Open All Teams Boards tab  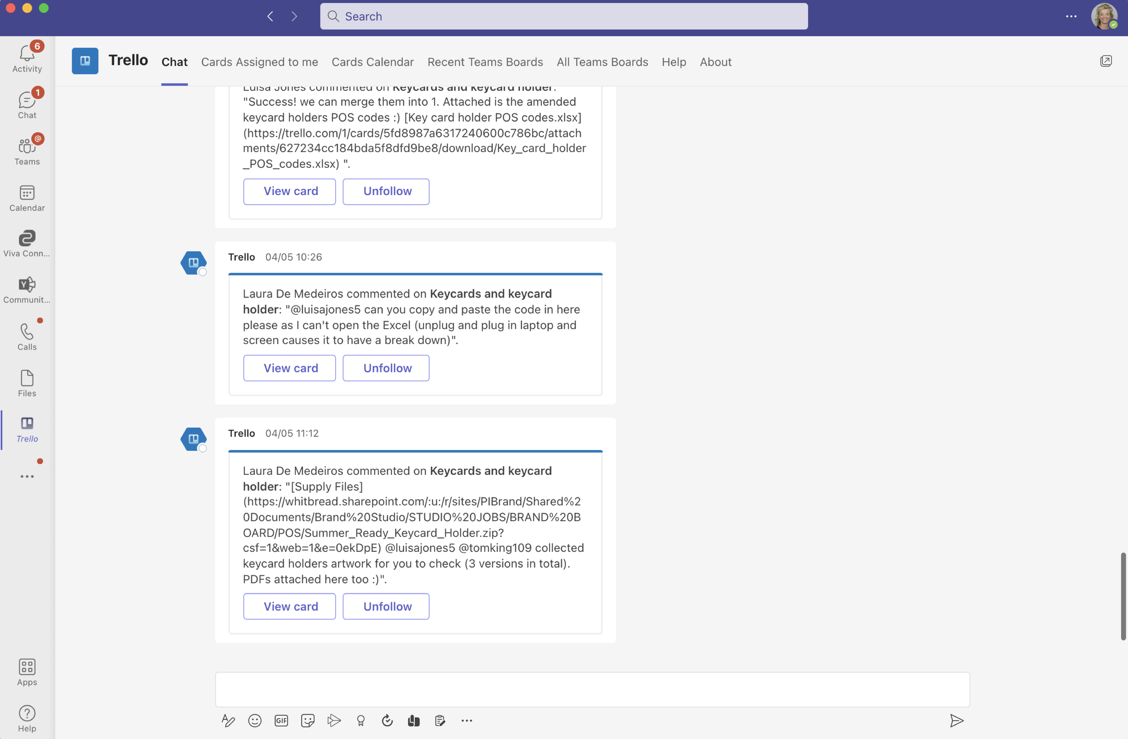[x=602, y=62]
